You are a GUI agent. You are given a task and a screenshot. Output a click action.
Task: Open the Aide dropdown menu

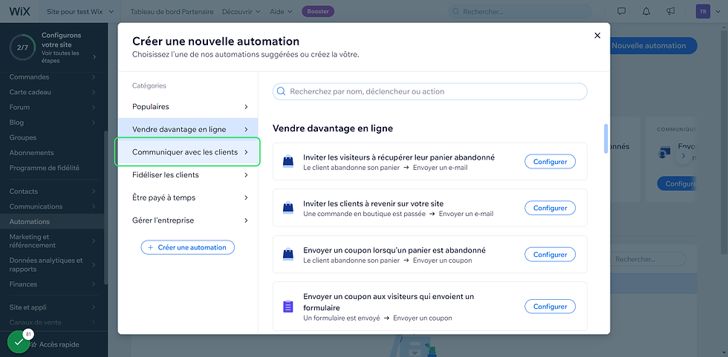(x=281, y=11)
